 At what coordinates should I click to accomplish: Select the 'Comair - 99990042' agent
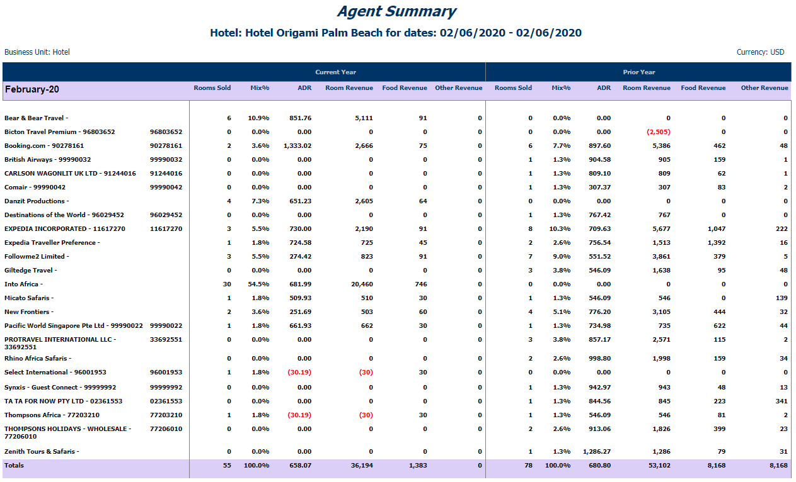pos(35,188)
